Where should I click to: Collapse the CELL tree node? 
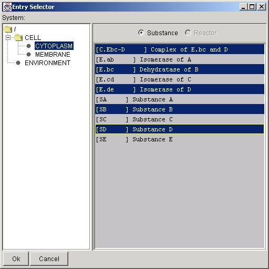pyautogui.click(x=8, y=37)
